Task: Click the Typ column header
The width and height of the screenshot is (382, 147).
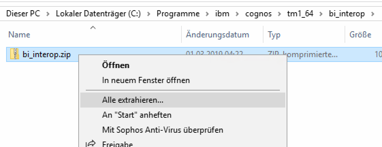Action: pyautogui.click(x=274, y=35)
